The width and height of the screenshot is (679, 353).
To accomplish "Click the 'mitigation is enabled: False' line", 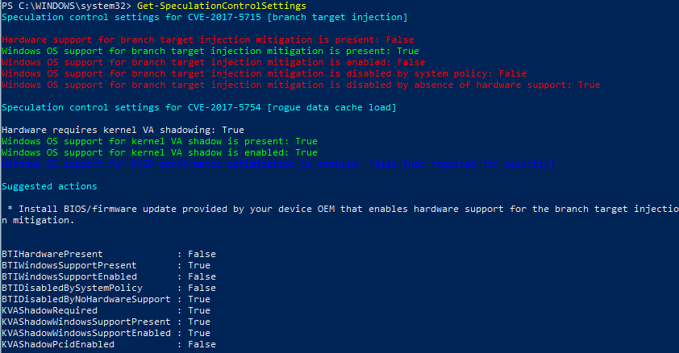I will (214, 62).
